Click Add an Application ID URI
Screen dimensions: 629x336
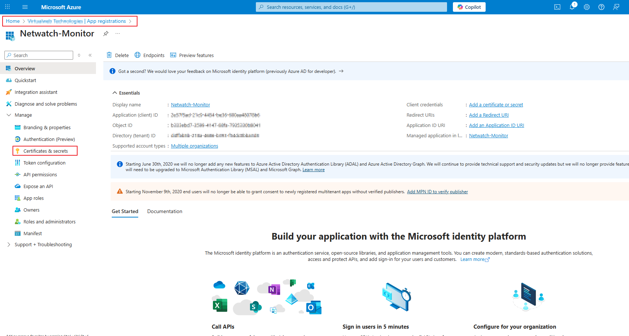(x=497, y=125)
